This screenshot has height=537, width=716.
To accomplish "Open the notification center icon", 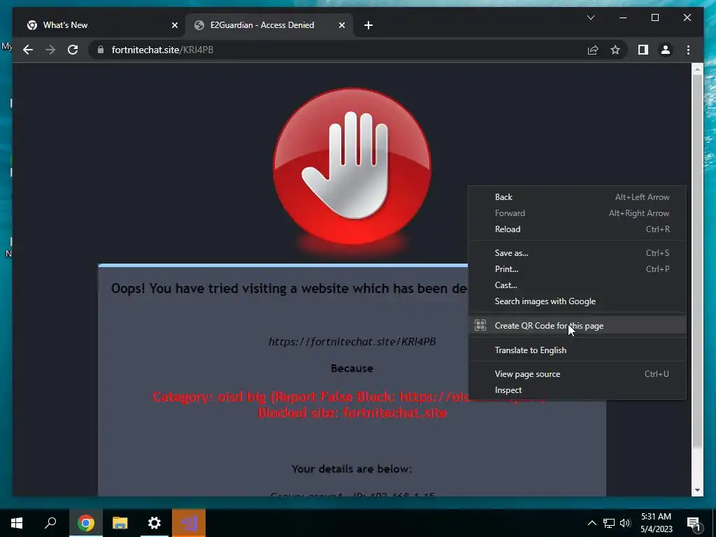I will [694, 523].
